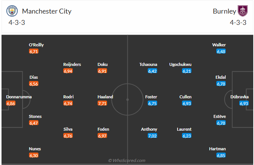The width and height of the screenshot is (254, 165).
Task: Click Dúbravka's player name
Action: [240, 97]
